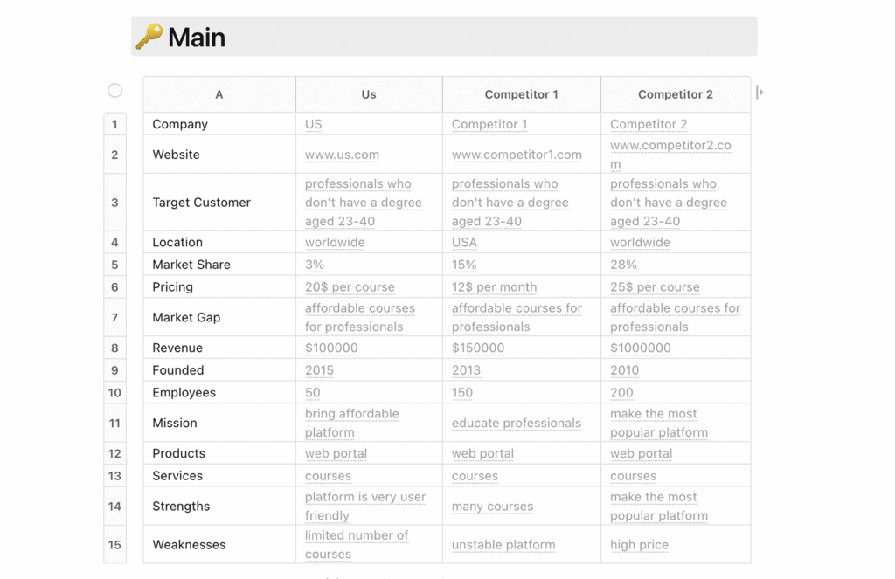This screenshot has width=895, height=579.
Task: Toggle the select-all circle above row numbers
Action: pos(114,90)
